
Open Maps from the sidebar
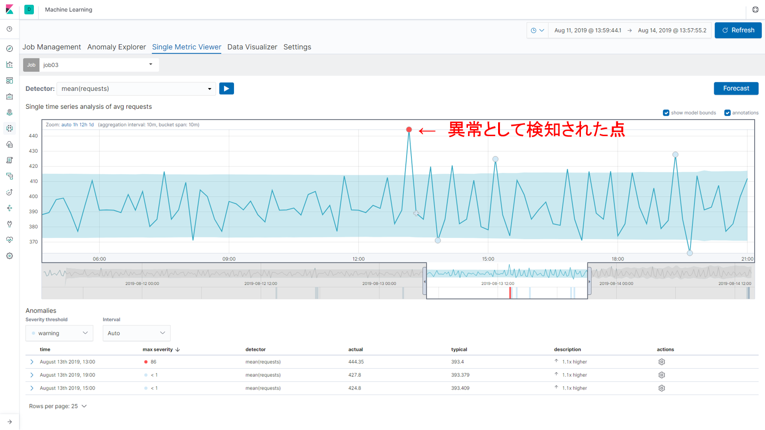[9, 113]
